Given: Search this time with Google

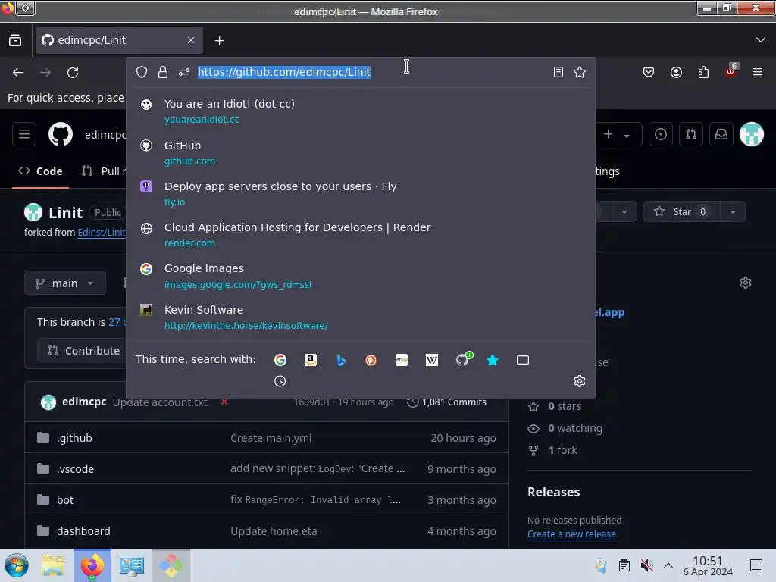Looking at the screenshot, I should (280, 360).
